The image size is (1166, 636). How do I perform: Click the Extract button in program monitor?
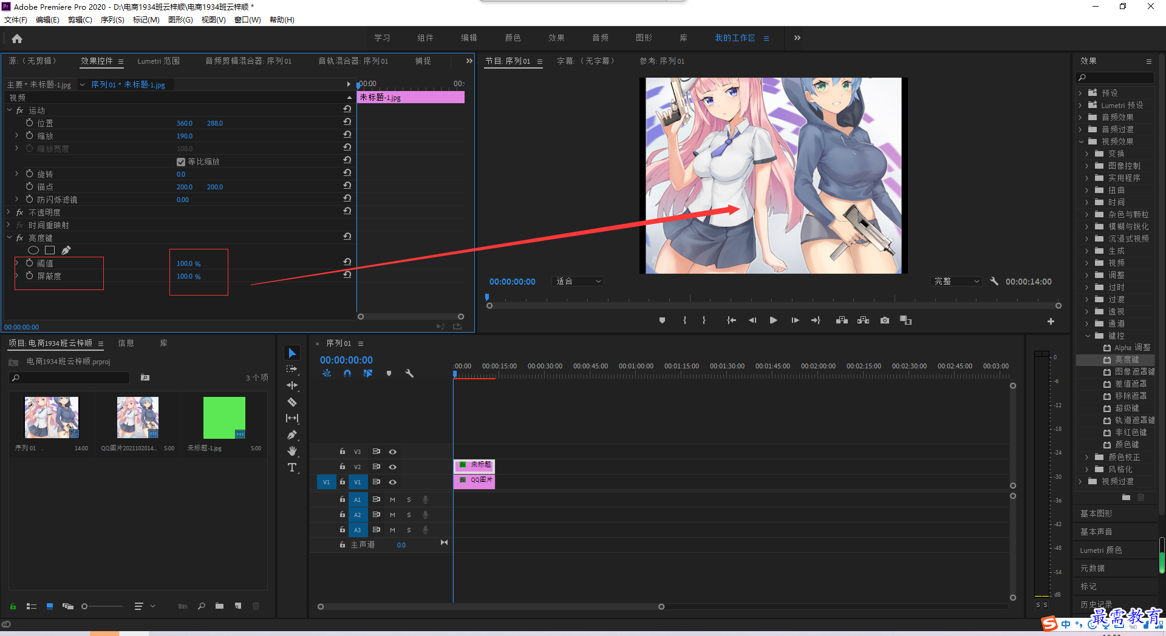[863, 320]
